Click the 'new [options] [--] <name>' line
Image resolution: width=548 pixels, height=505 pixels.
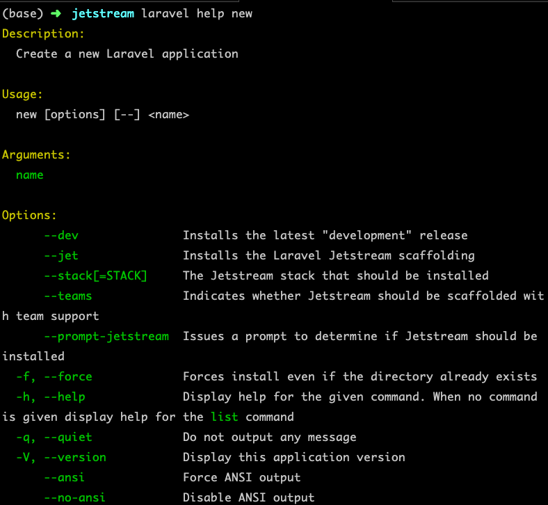click(x=102, y=114)
